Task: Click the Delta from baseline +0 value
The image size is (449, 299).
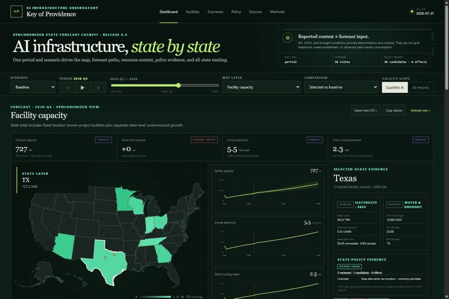Action: 126,149
